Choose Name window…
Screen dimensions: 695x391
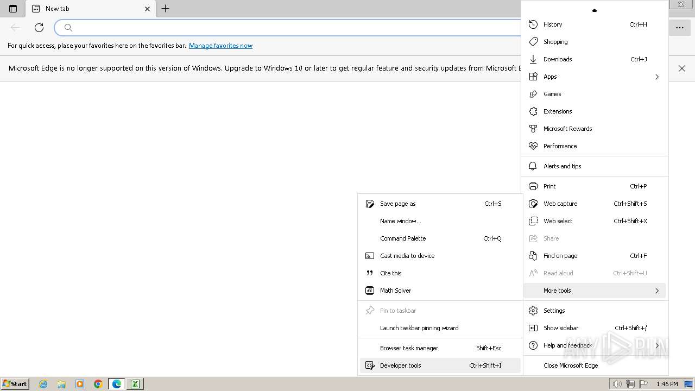tap(440, 221)
